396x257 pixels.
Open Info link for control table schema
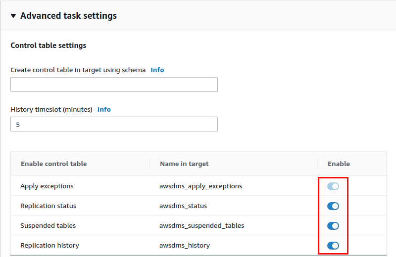[157, 70]
